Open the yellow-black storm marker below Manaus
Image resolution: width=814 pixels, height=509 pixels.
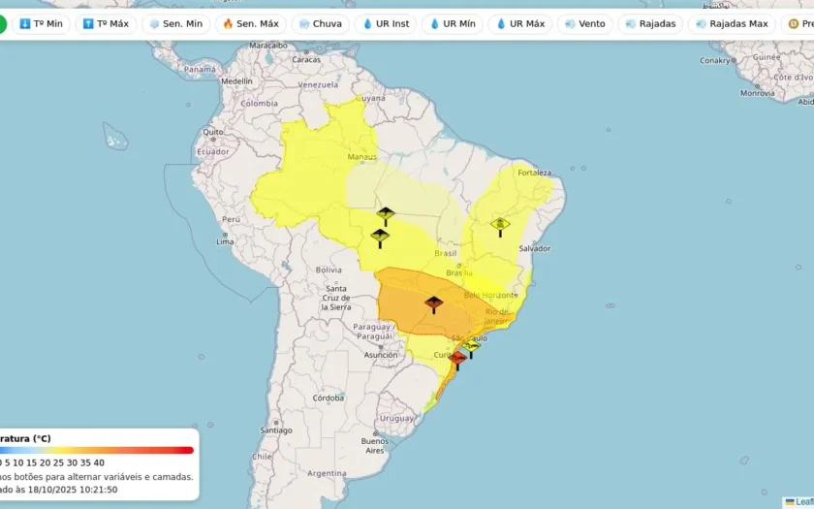pos(380,238)
